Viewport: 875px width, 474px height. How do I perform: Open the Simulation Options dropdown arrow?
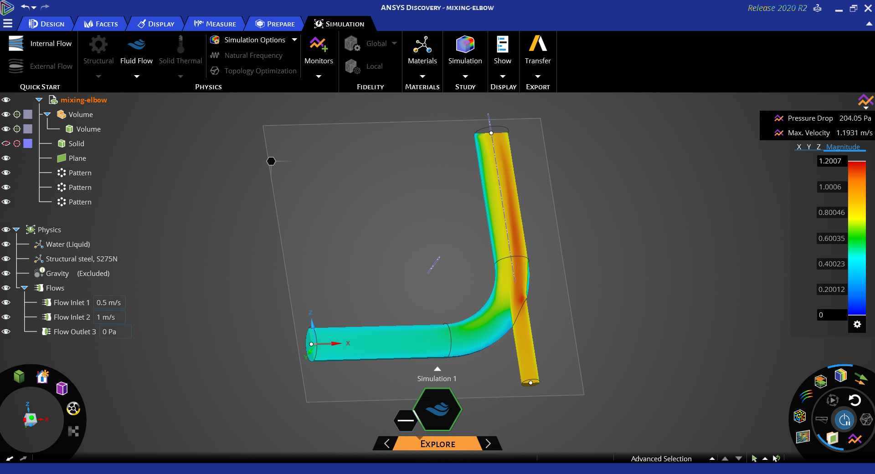tap(294, 40)
